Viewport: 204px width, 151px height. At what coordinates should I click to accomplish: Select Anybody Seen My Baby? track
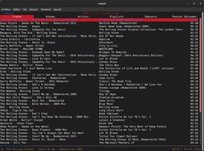(99, 52)
